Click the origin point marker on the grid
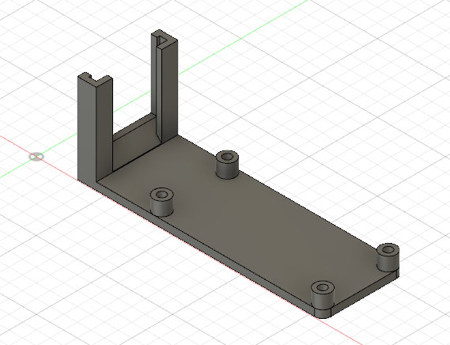The height and width of the screenshot is (345, 450). (36, 157)
